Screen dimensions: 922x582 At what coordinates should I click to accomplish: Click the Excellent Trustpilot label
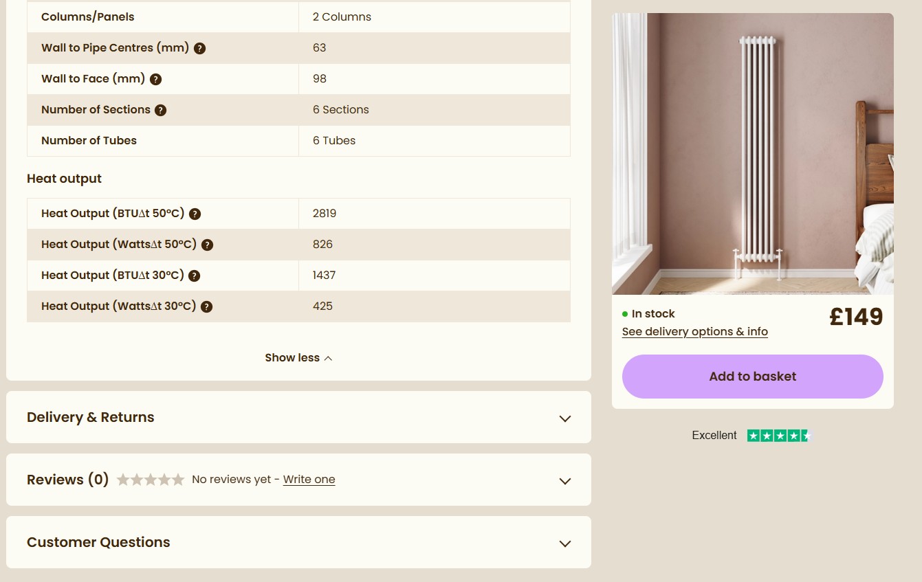(714, 436)
